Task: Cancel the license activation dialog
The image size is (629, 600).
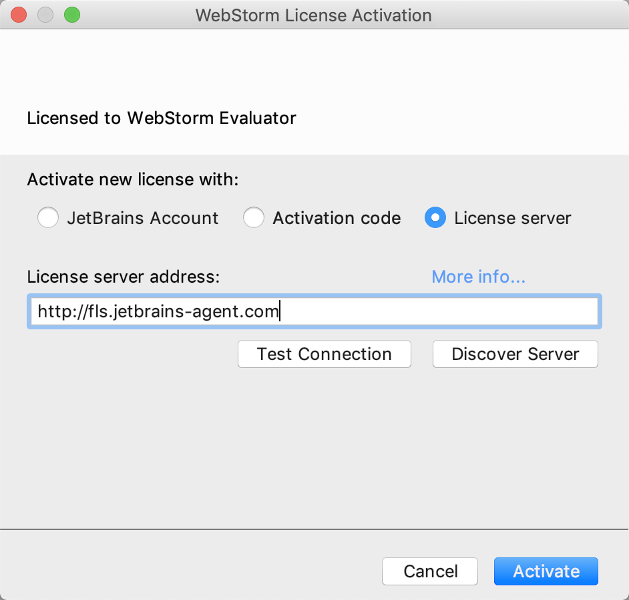Action: [430, 571]
